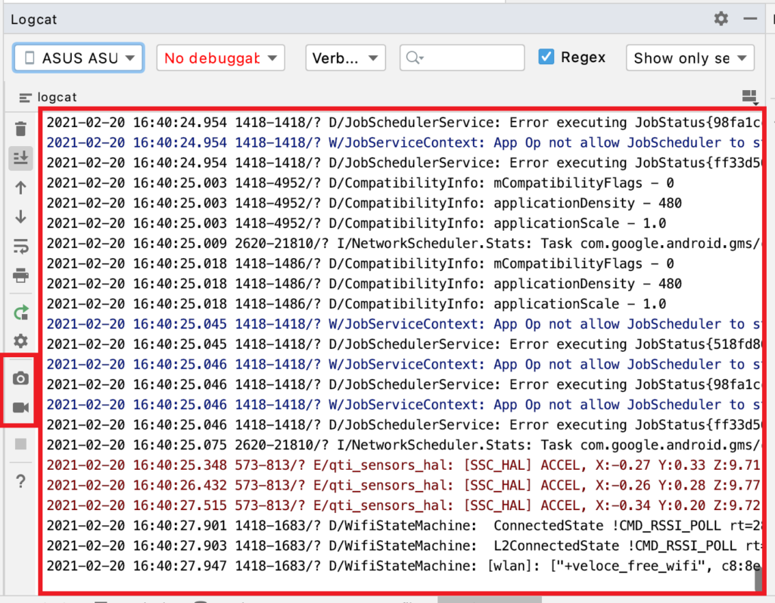Open help via the question mark icon
Image resolution: width=775 pixels, height=603 pixels.
tap(20, 481)
